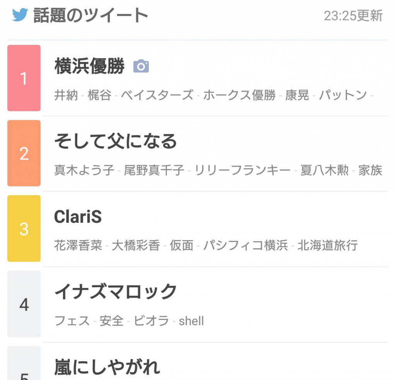Open related keyword リリーフランキー
Image resolution: width=396 pixels, height=380 pixels.
pyautogui.click(x=242, y=170)
